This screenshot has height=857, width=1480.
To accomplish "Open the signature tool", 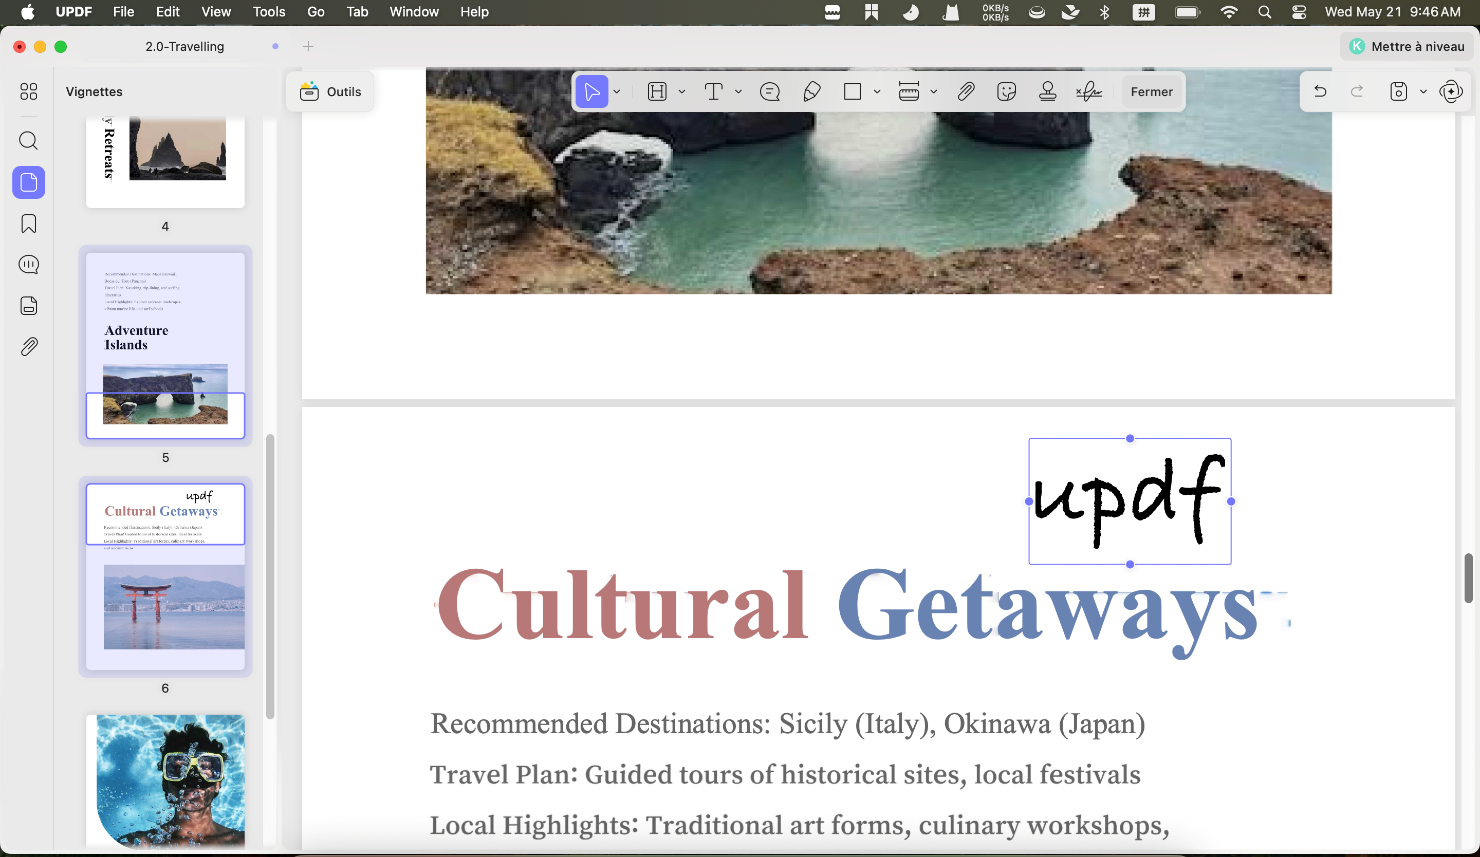I will (1089, 91).
